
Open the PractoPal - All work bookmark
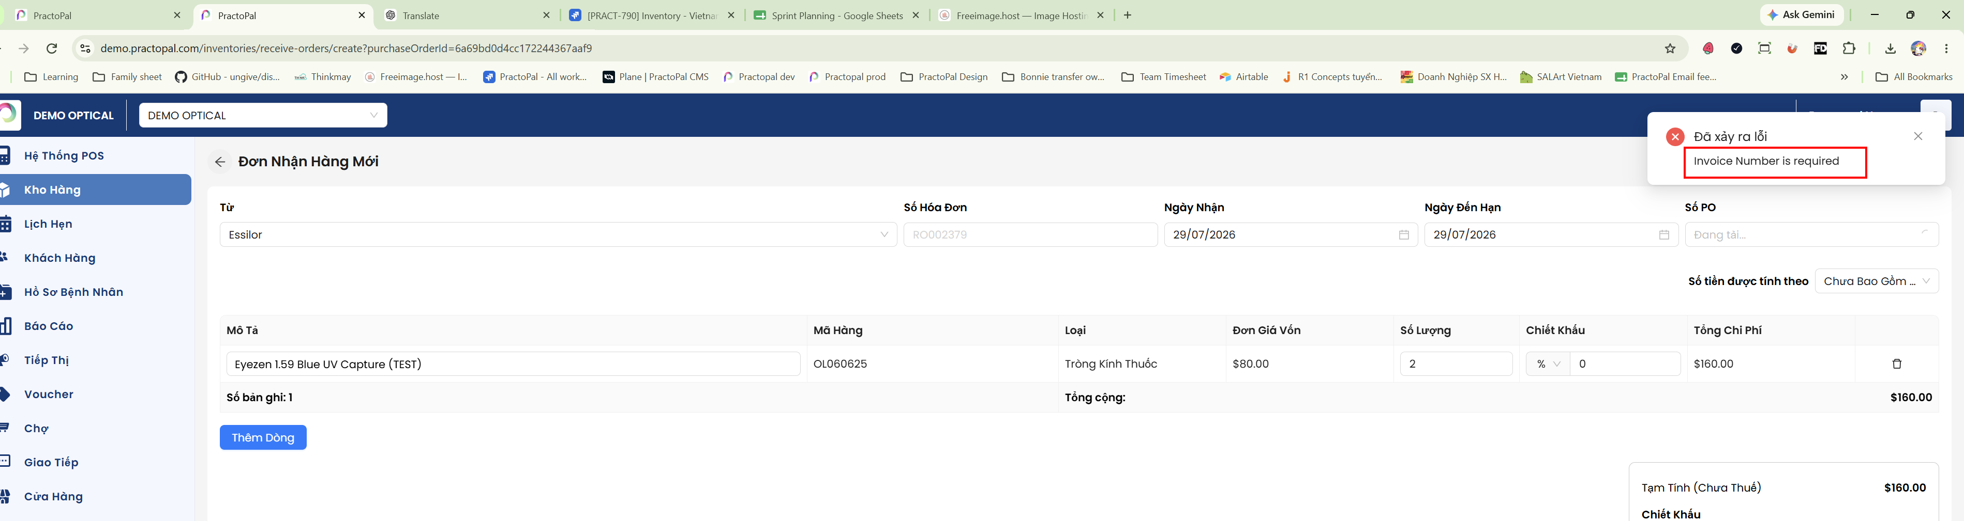[535, 77]
